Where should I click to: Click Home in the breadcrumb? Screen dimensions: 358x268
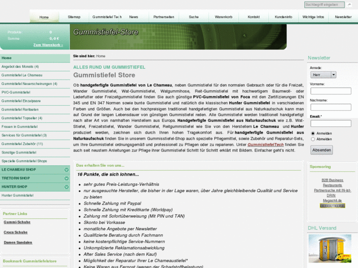pyautogui.click(x=100, y=56)
